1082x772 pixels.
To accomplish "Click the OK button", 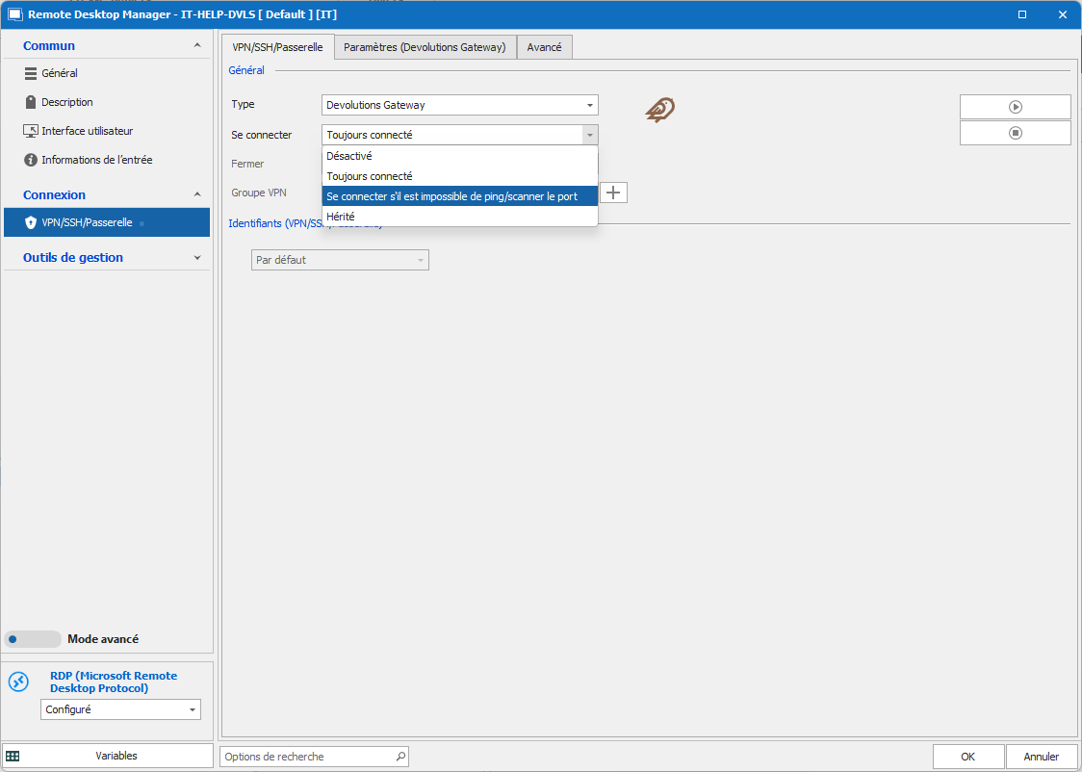I will [x=967, y=757].
